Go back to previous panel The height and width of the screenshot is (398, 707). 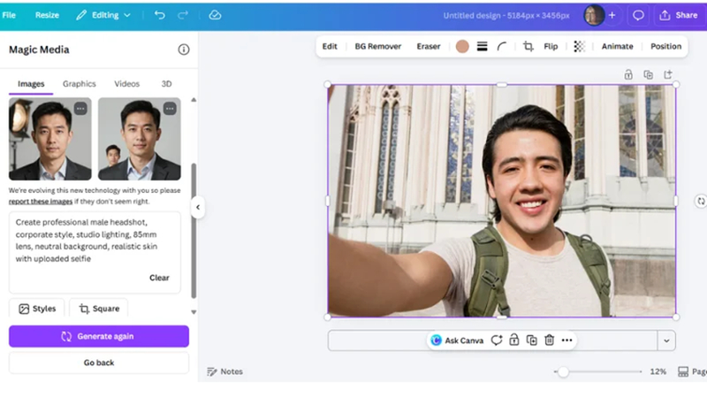[x=99, y=363]
